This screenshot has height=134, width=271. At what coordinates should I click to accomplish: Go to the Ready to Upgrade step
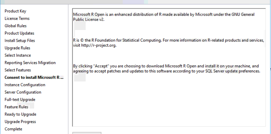point(20,114)
